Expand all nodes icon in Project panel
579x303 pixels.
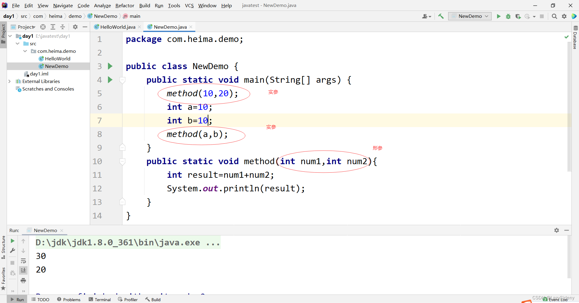click(x=53, y=27)
